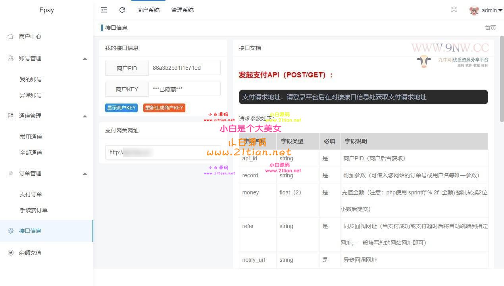The image size is (504, 286).
Task: Click the page vertical scrollbar
Action: [x=502, y=79]
